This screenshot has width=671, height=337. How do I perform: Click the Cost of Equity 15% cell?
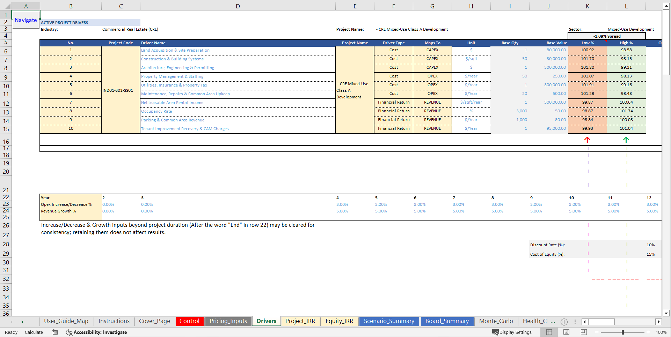pyautogui.click(x=650, y=254)
